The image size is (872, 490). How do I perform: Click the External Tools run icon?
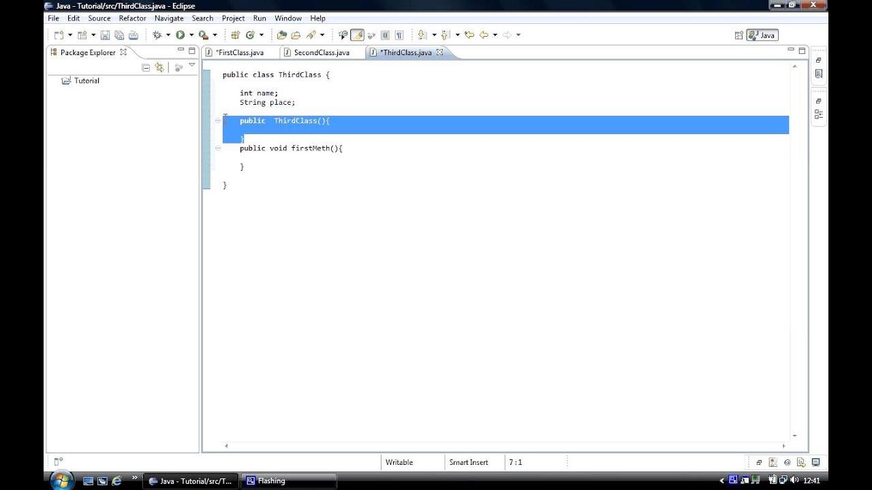203,35
